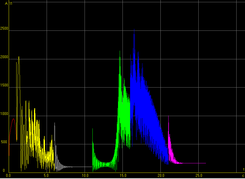Screen dimensions: 245x179
Task: Click the tallest blue waveform peak
Action: [x=134, y=30]
